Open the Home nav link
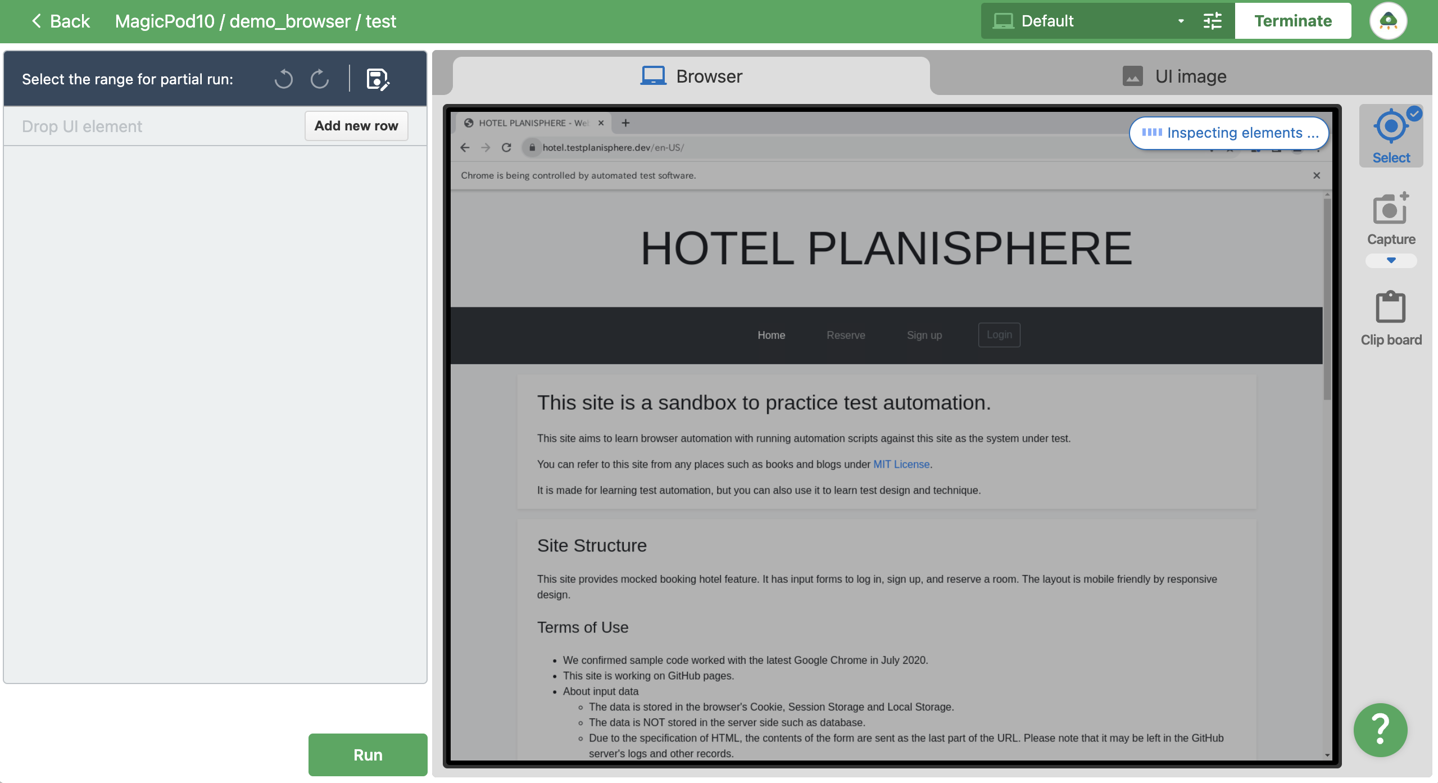 tap(771, 335)
